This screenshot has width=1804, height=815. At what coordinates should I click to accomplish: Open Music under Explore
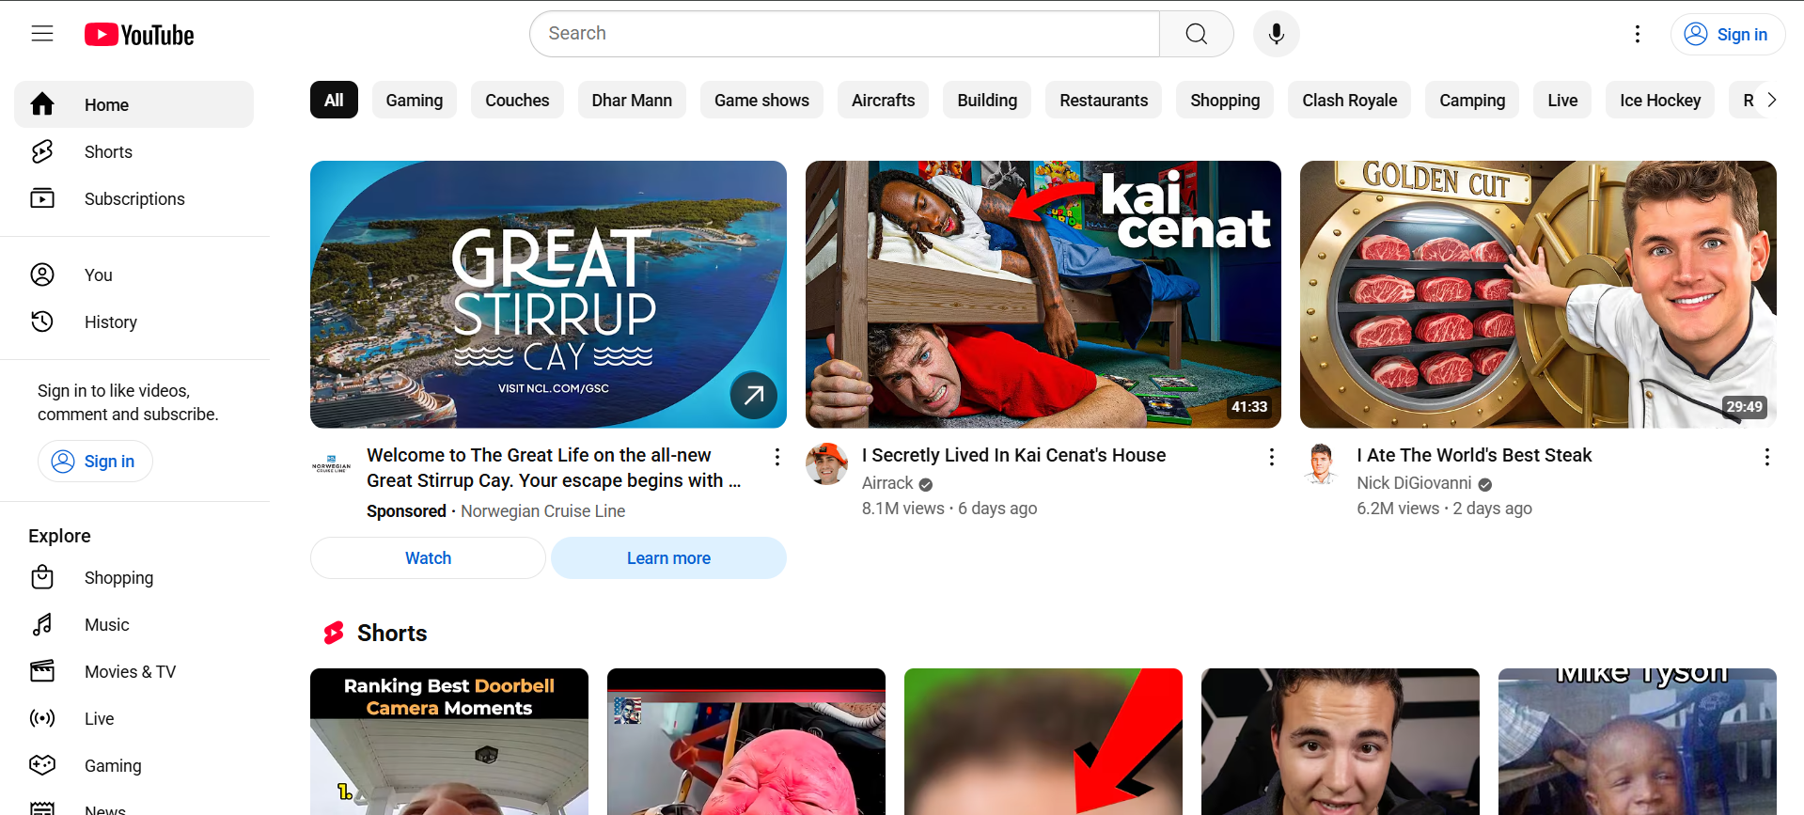point(133,624)
